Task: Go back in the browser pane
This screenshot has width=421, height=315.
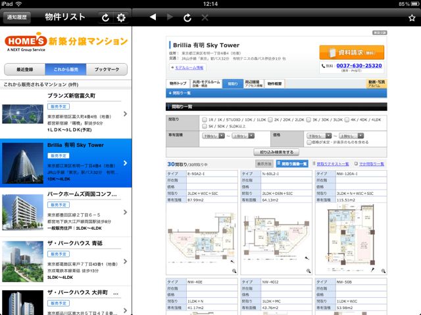Action: (x=153, y=17)
